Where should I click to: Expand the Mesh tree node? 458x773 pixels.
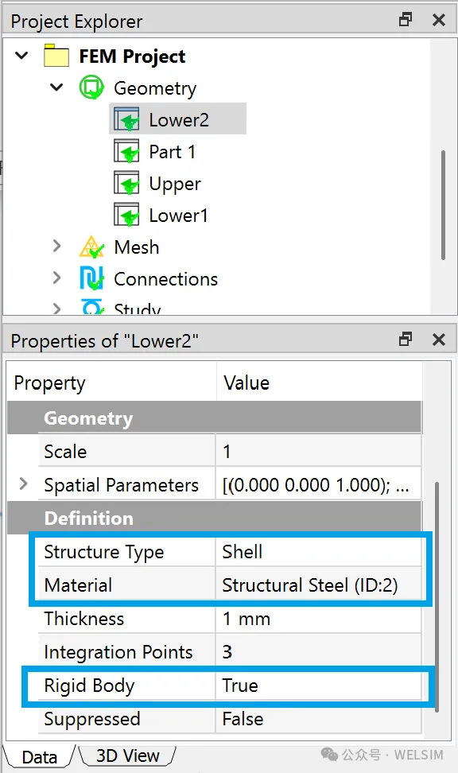click(56, 246)
